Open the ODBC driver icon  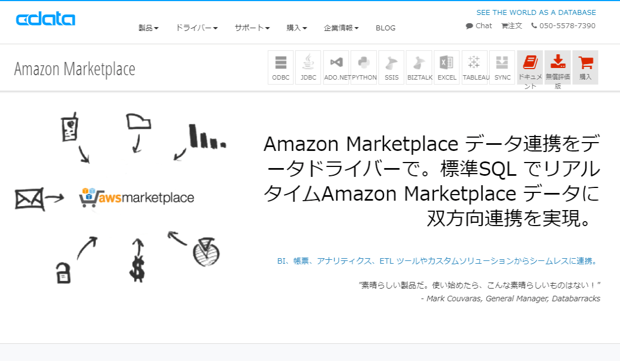[x=281, y=67]
